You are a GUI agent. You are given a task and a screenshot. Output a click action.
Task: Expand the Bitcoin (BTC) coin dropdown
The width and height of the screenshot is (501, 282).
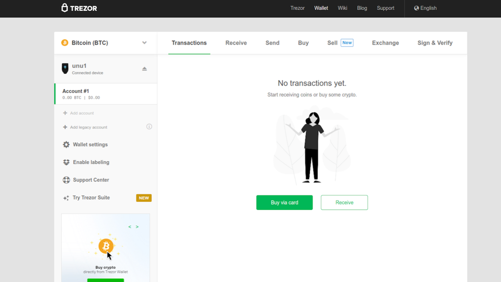[x=144, y=43]
